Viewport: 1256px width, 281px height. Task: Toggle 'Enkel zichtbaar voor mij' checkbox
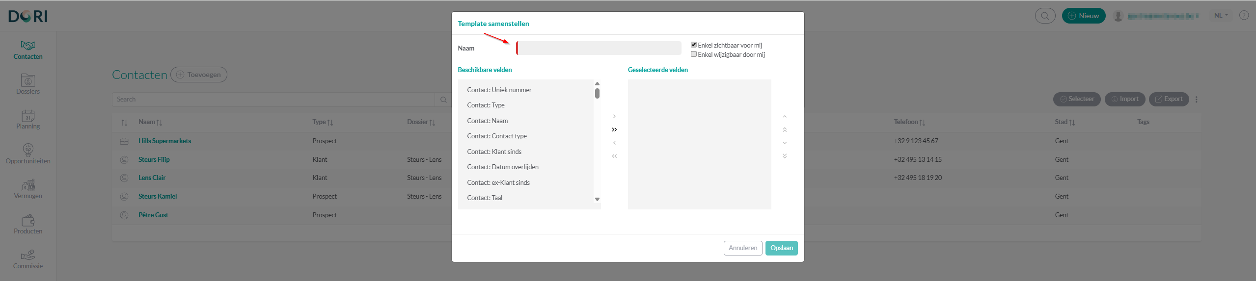(x=694, y=45)
